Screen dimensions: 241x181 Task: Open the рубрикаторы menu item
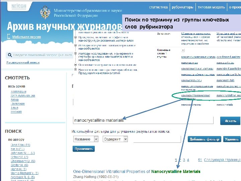(x=182, y=7)
